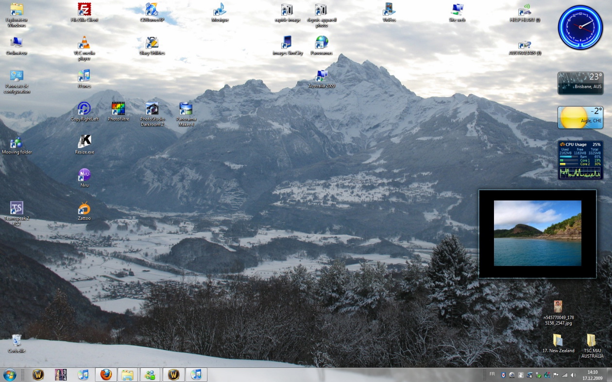Click the slideshow gadget beach photo
The width and height of the screenshot is (612, 382).
coord(537,233)
